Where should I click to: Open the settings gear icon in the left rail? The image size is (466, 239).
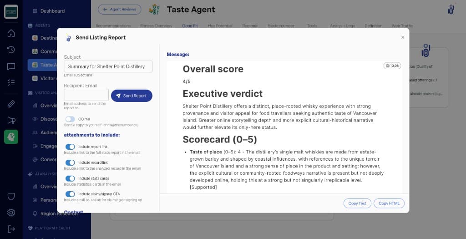coord(11,213)
